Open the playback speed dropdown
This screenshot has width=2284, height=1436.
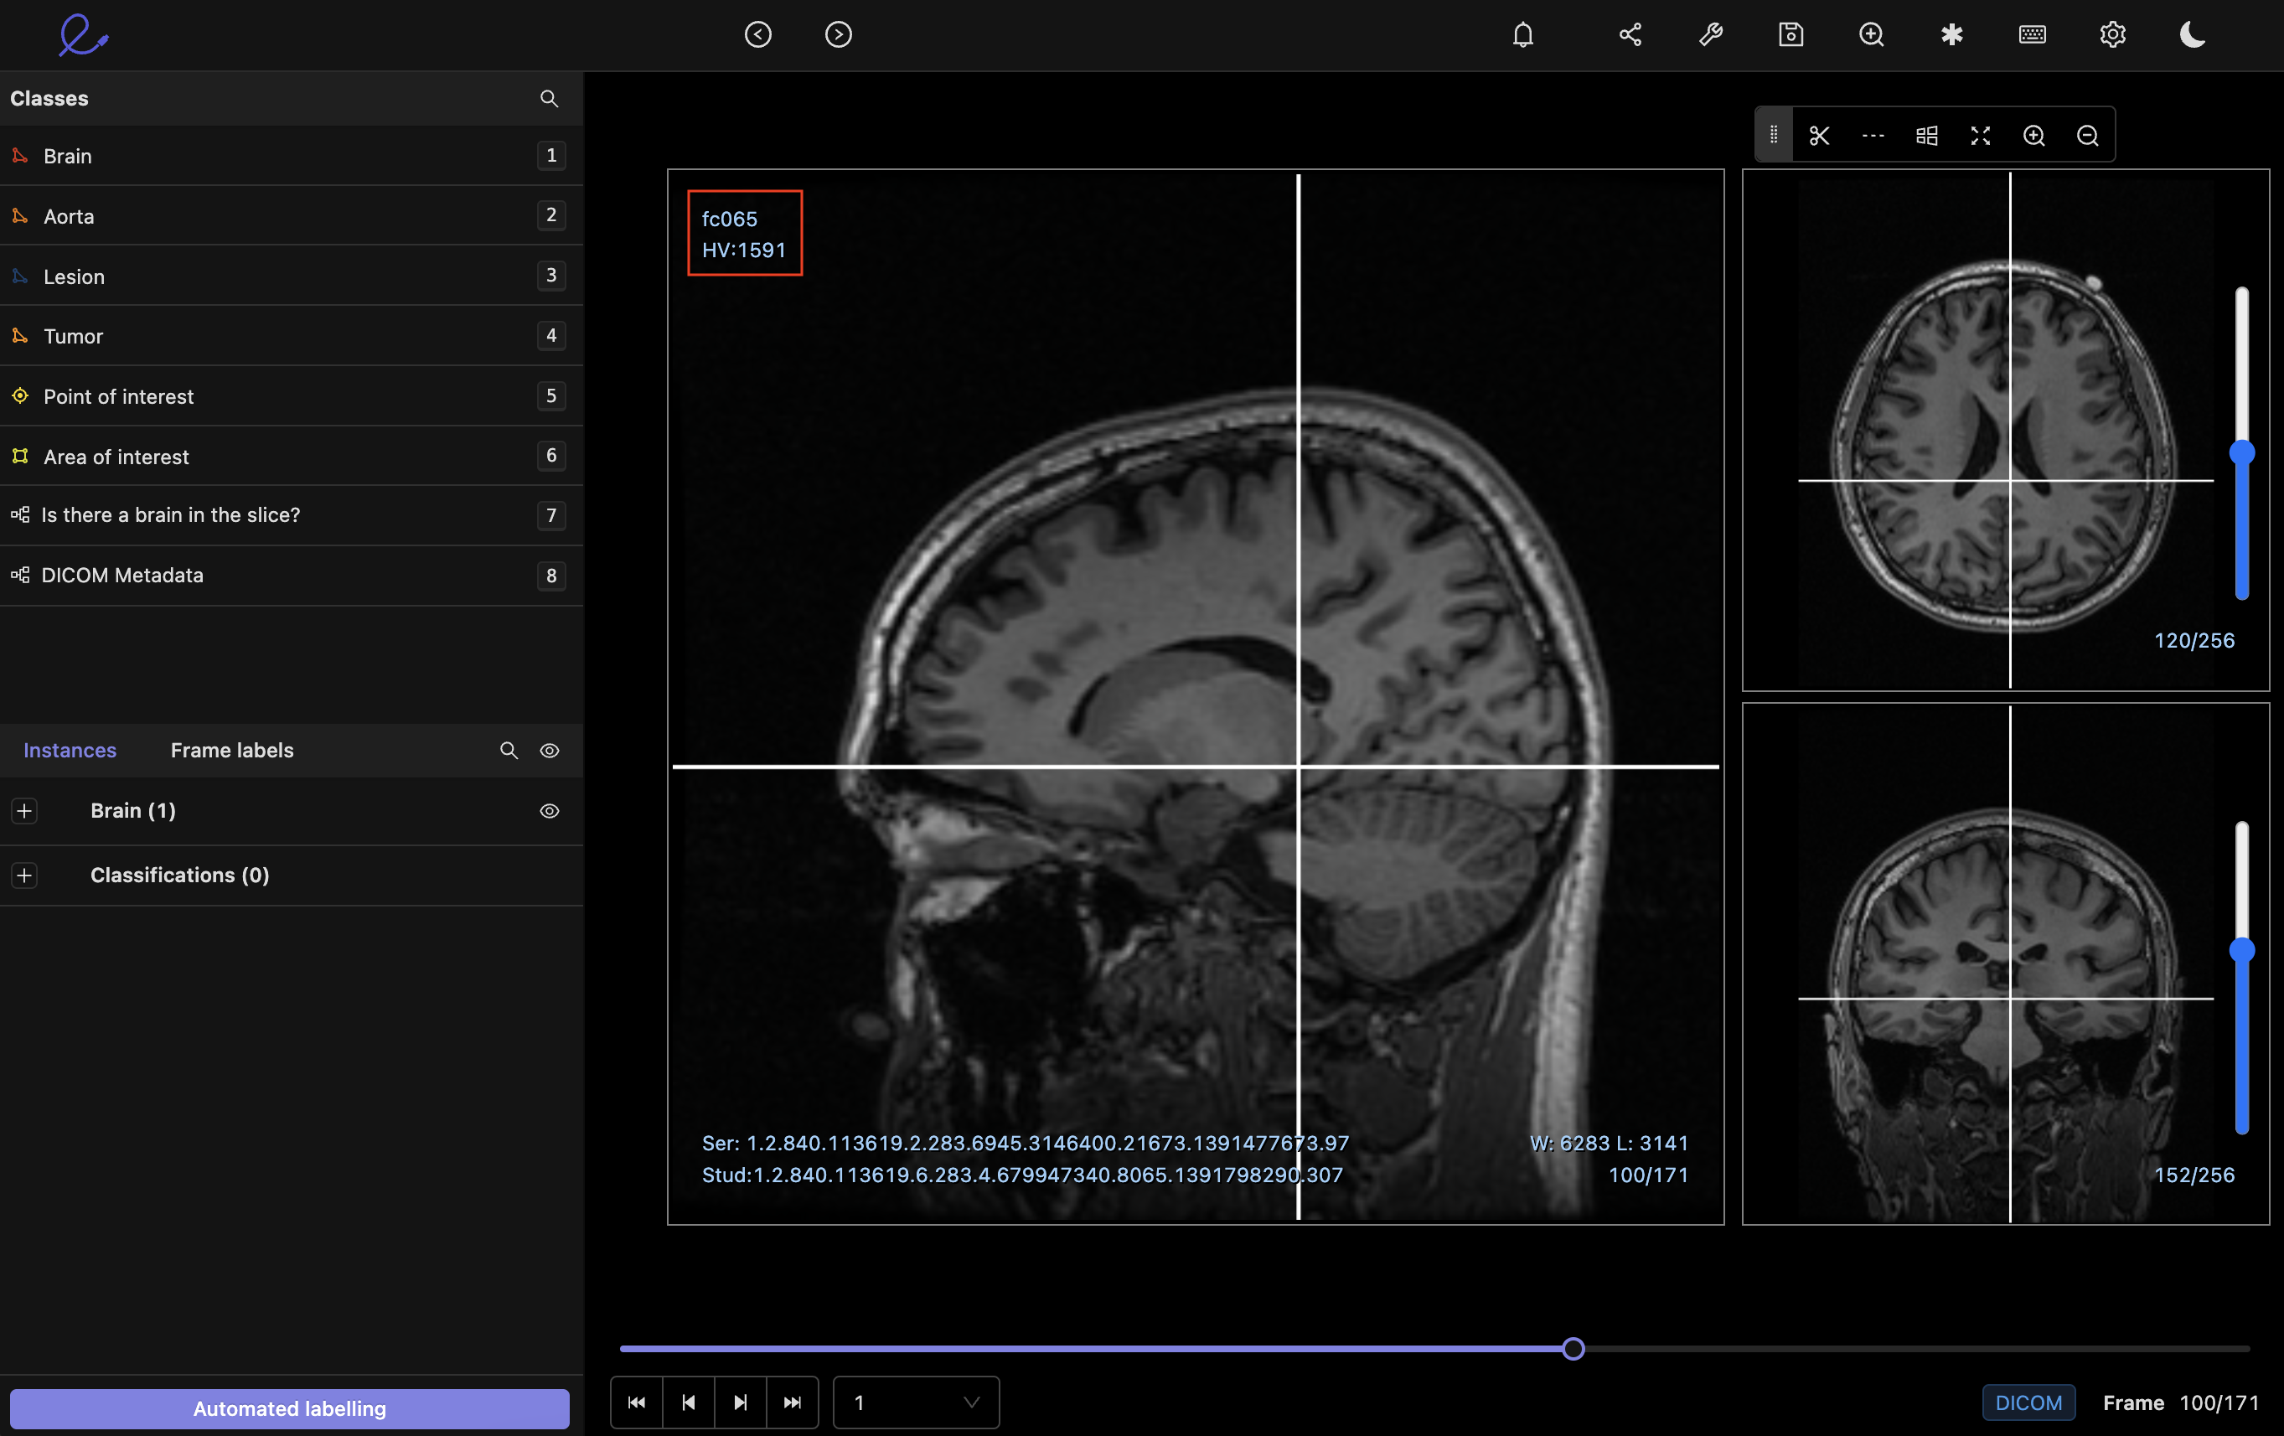coord(913,1402)
